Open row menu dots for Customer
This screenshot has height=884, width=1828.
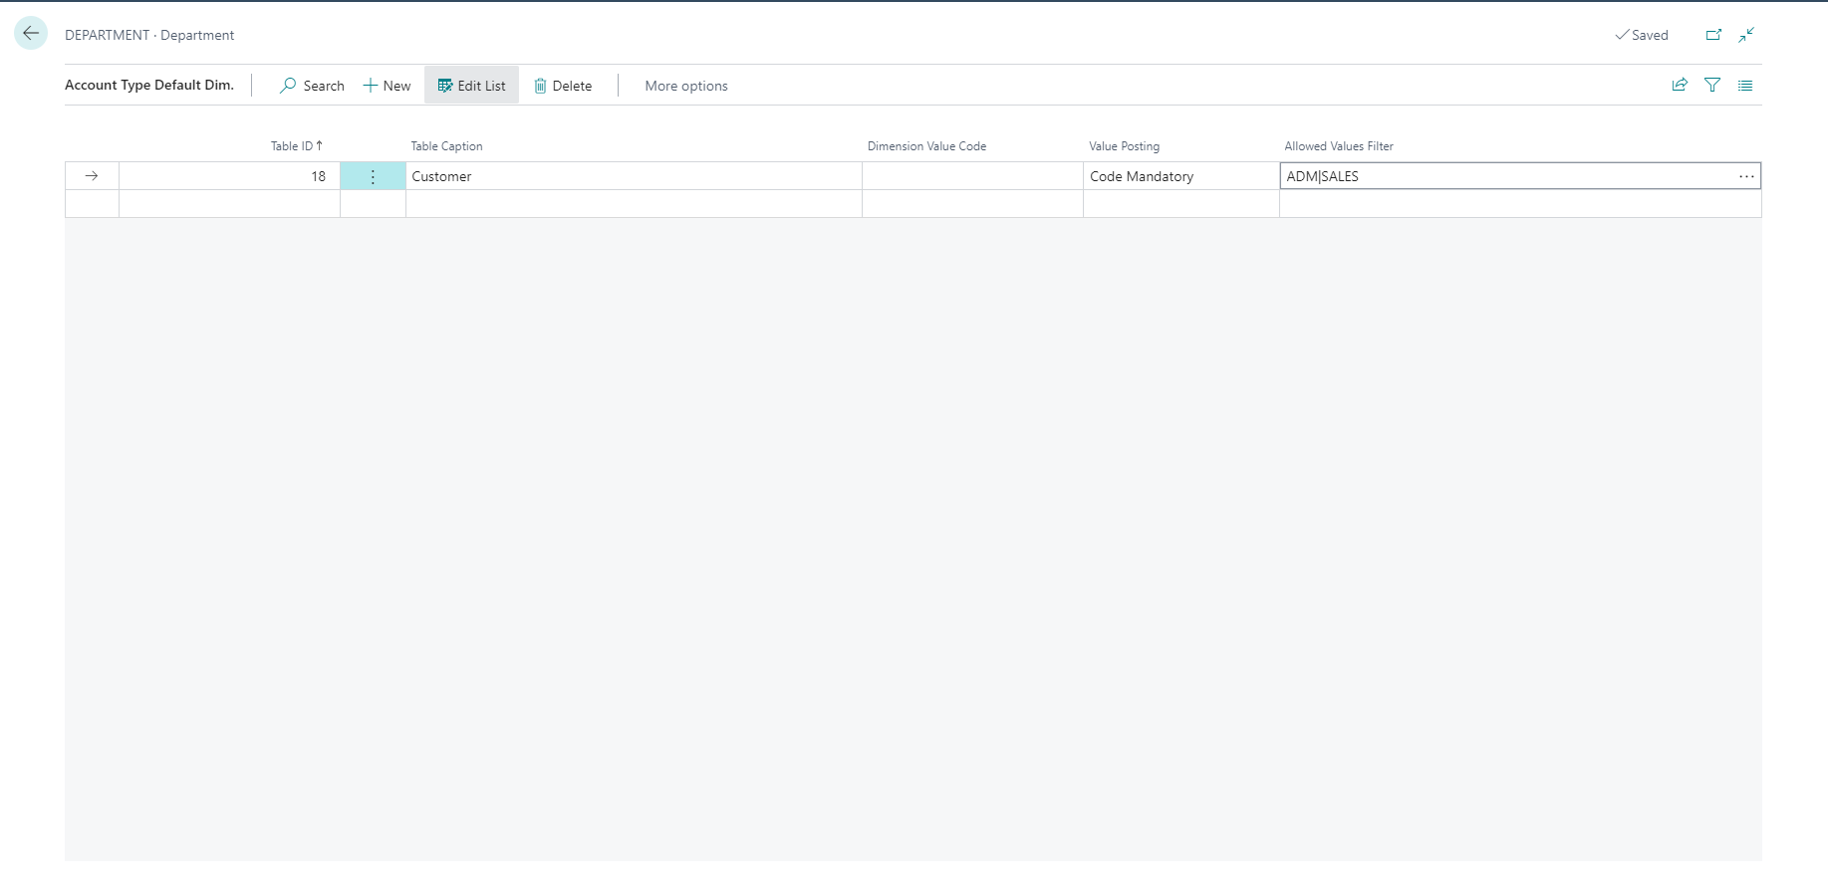click(x=373, y=176)
